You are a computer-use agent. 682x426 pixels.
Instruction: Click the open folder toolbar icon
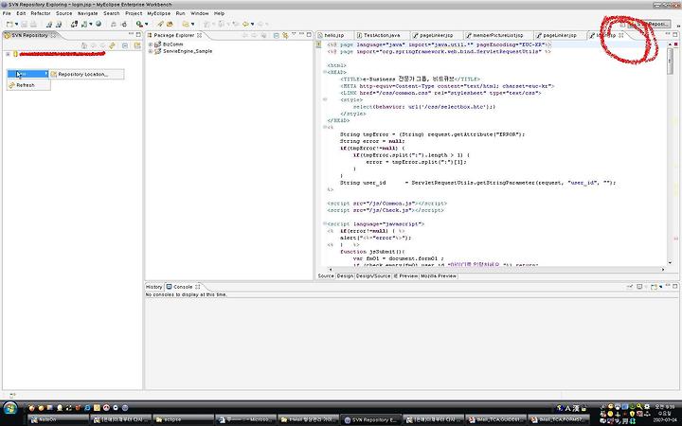(186, 25)
